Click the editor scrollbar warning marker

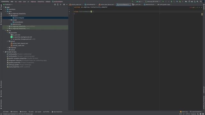[x=202, y=14]
